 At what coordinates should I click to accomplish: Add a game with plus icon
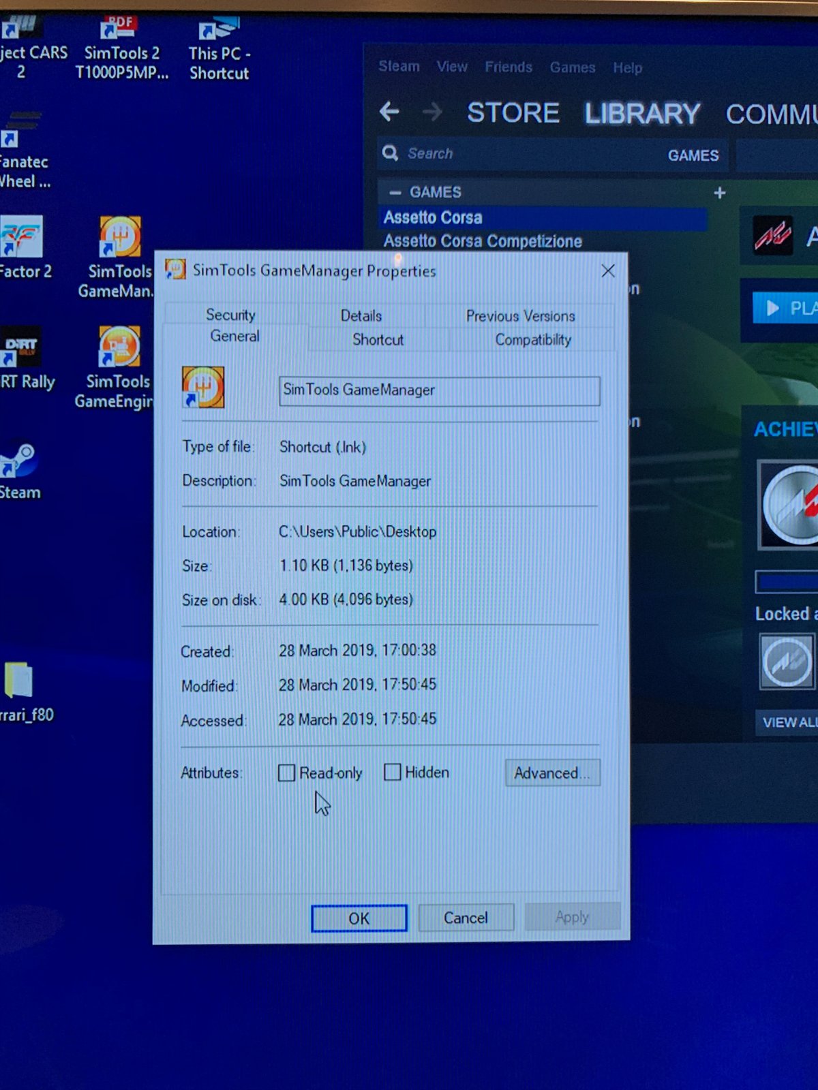point(719,193)
